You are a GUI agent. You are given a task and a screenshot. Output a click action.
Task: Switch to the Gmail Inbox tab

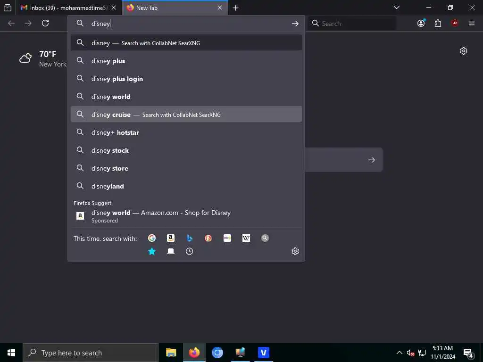point(69,8)
